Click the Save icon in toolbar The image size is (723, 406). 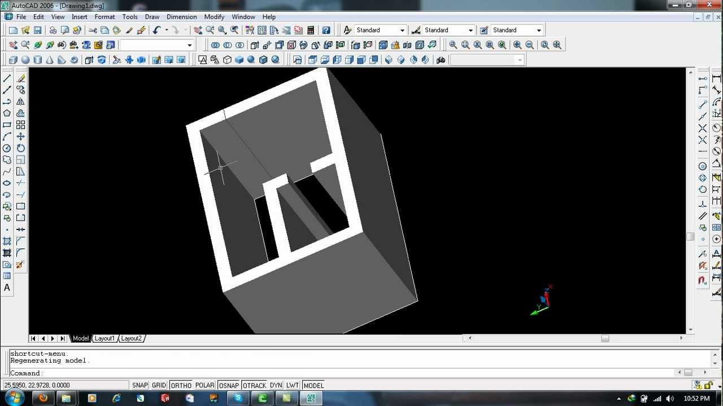click(37, 30)
